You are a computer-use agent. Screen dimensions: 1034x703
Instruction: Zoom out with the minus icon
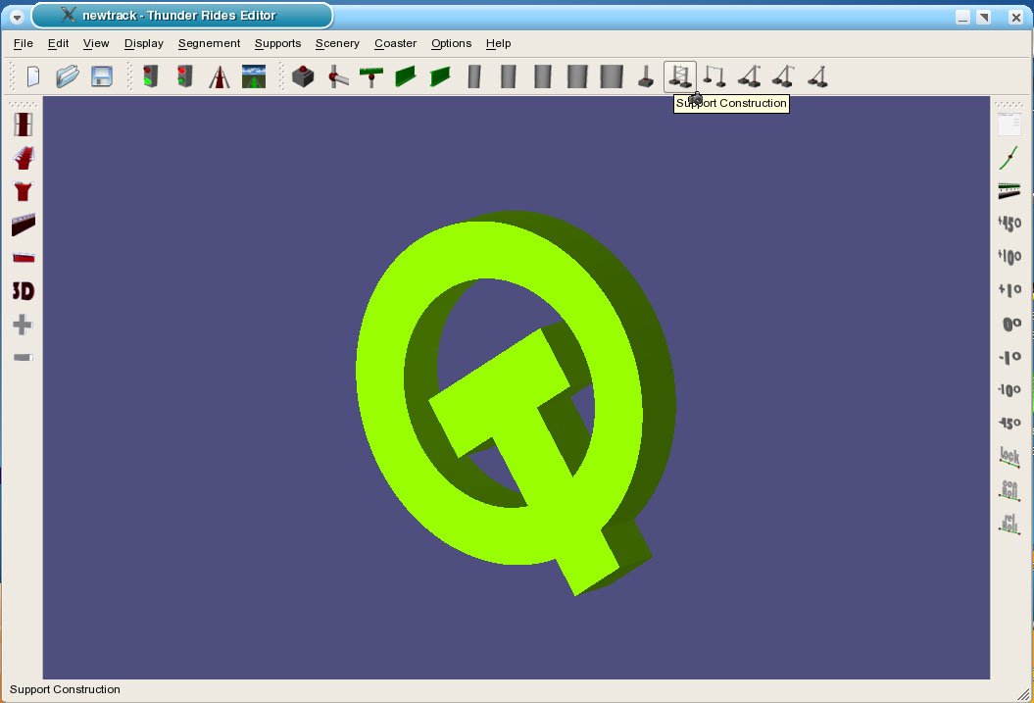[24, 358]
